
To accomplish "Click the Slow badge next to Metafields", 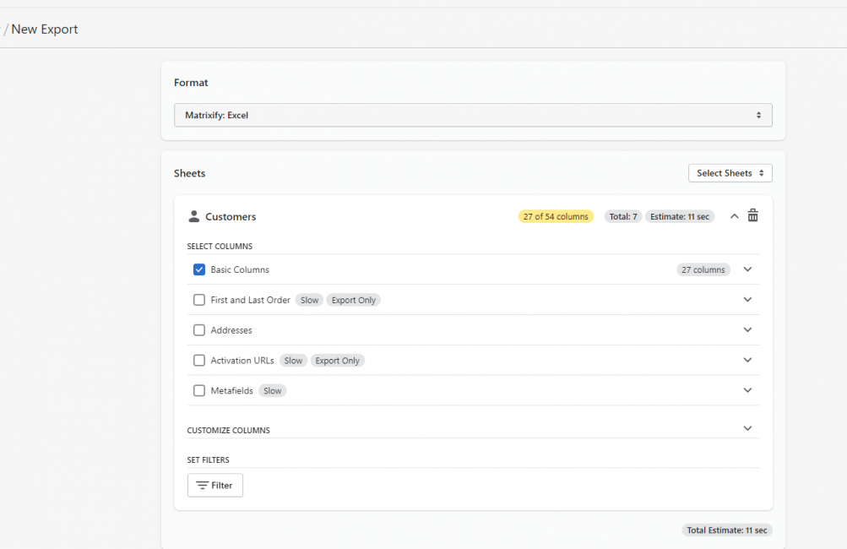I will (x=272, y=390).
